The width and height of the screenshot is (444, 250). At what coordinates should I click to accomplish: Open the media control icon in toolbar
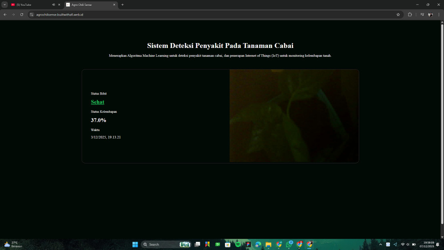click(422, 14)
